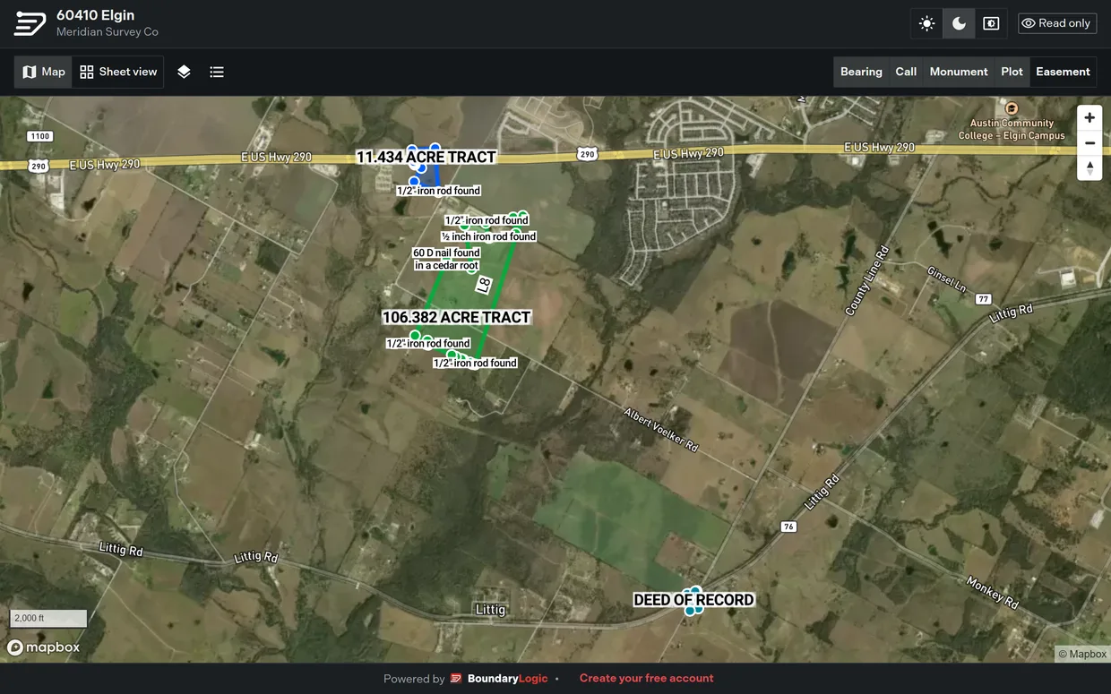
Task: Click the 60410 Elgin project title
Action: (95, 15)
